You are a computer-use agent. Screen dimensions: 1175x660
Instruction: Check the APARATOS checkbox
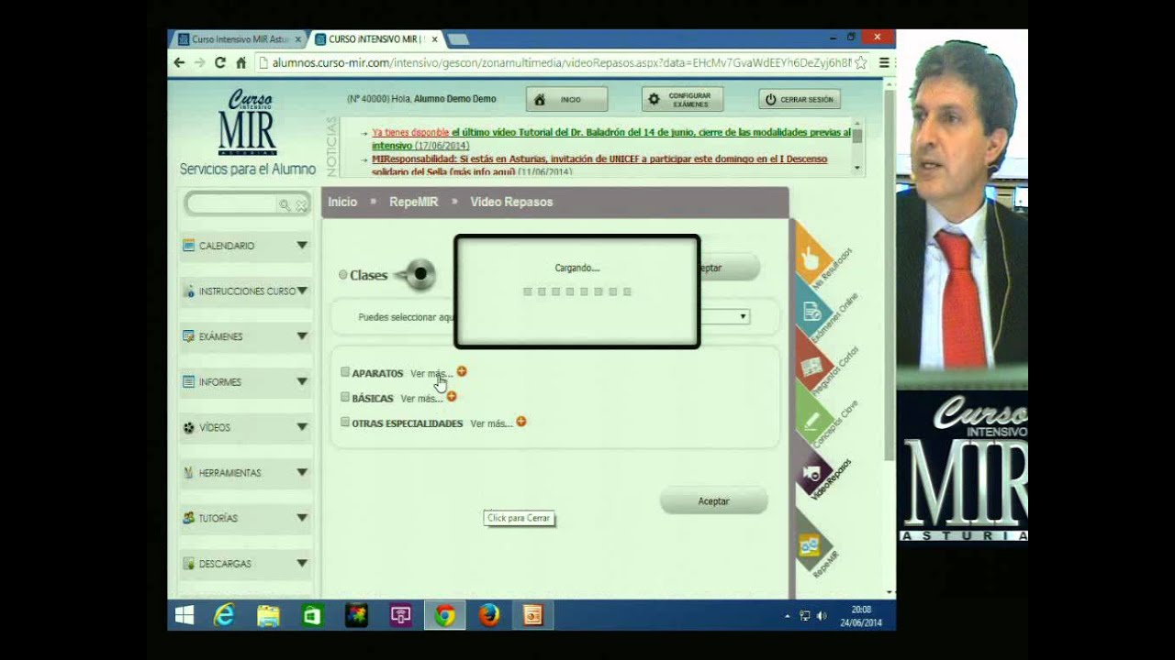pyautogui.click(x=345, y=372)
